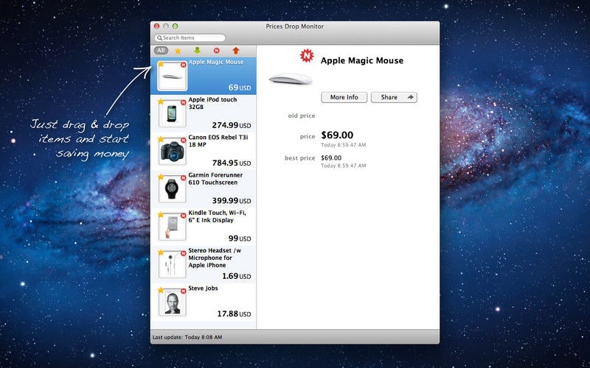Select Garmin Forerunner 610 Touchscreen item
The height and width of the screenshot is (368, 590).
pos(204,189)
